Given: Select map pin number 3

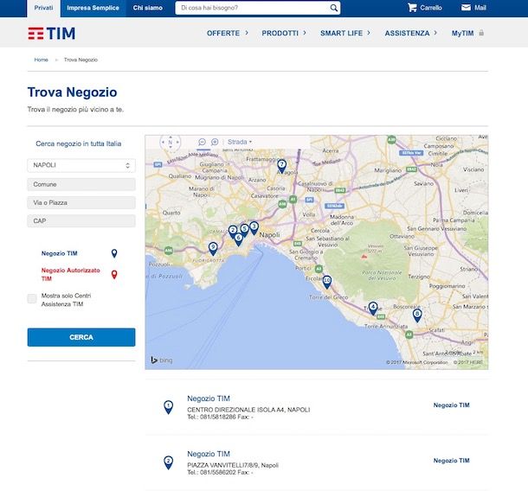Looking at the screenshot, I should (254, 228).
